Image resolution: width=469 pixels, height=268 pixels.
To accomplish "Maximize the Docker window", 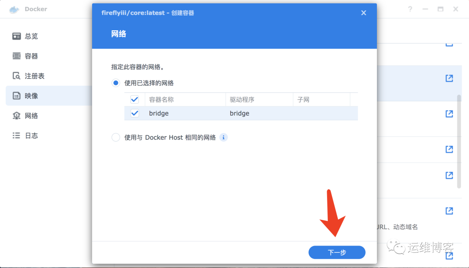I will pos(440,9).
